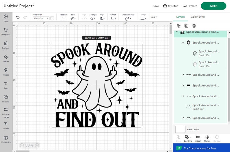The image size is (230, 152).
Task: Select the black ghost outline Basic Cut layer
Action: click(206, 53)
